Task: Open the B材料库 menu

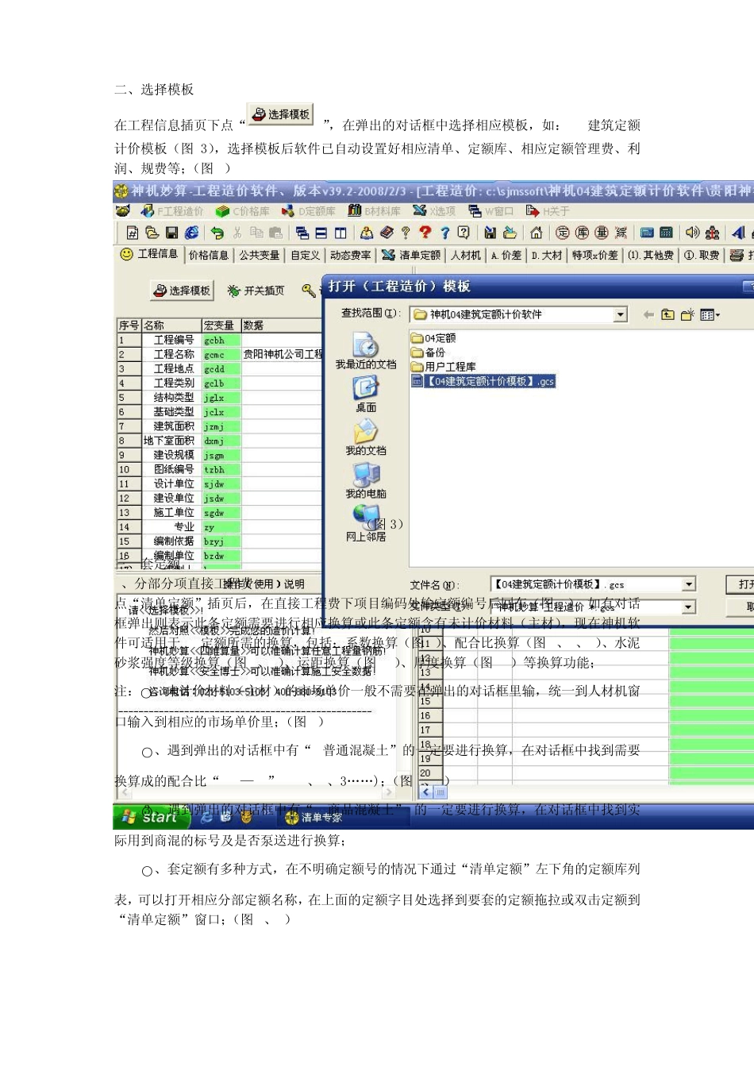Action: point(374,210)
